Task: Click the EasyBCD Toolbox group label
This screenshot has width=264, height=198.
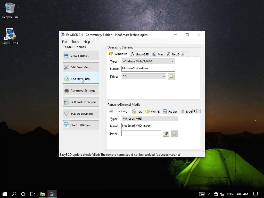Action: 75,47
